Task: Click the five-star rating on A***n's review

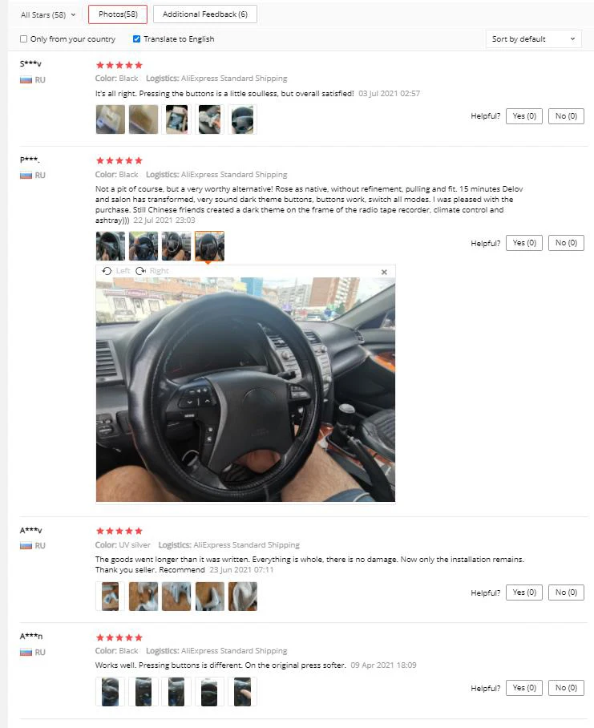Action: tap(119, 637)
